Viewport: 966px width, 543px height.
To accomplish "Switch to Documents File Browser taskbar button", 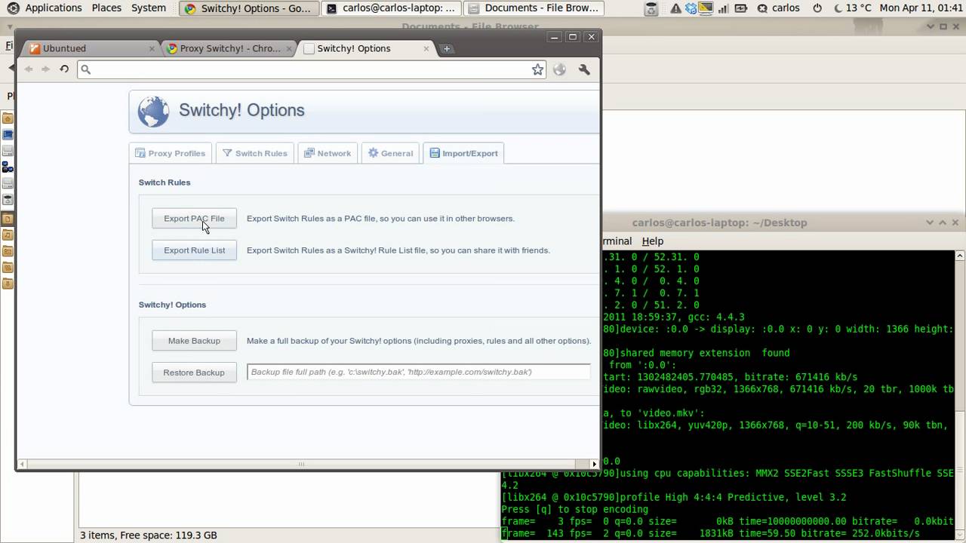I will click(534, 8).
